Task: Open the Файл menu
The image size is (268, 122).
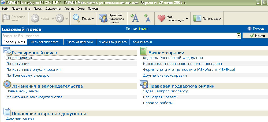Action: click(5, 9)
